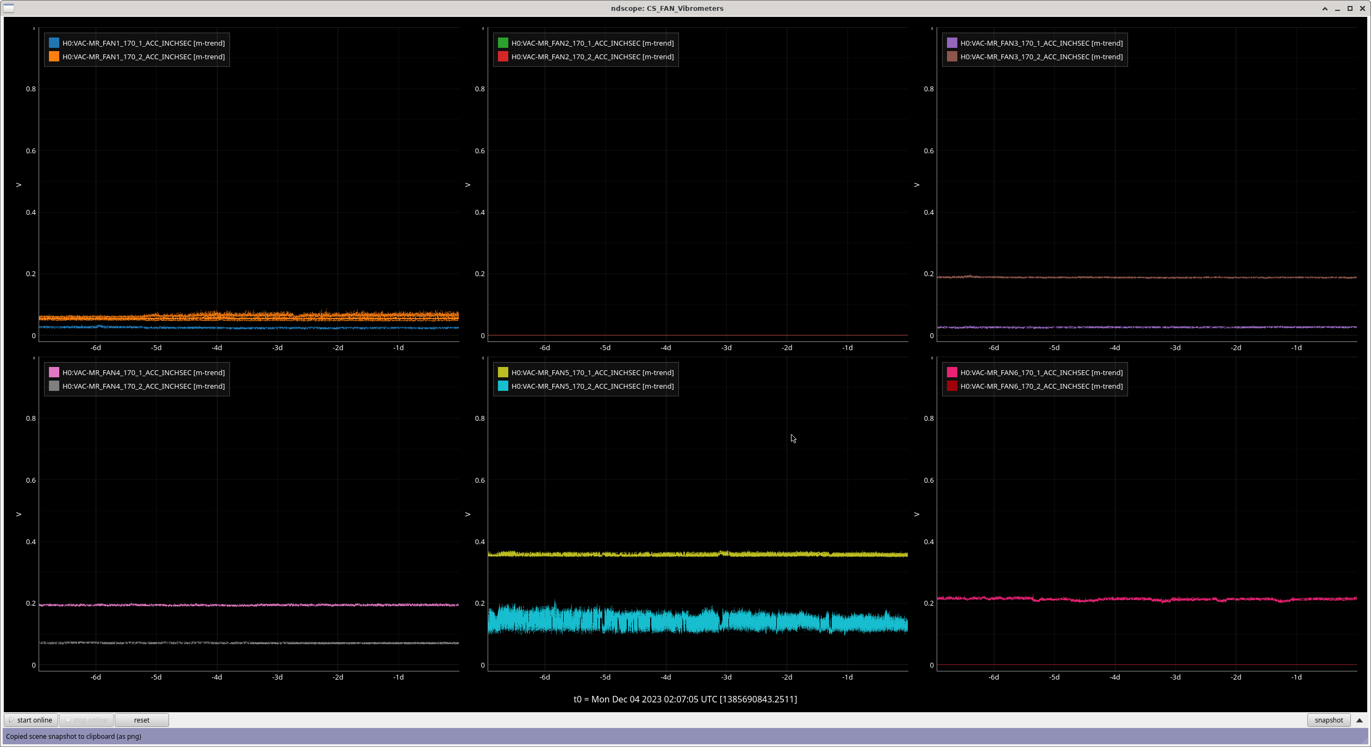Expand the control panel with triangle arrow
Image resolution: width=1371 pixels, height=747 pixels.
coord(1359,720)
